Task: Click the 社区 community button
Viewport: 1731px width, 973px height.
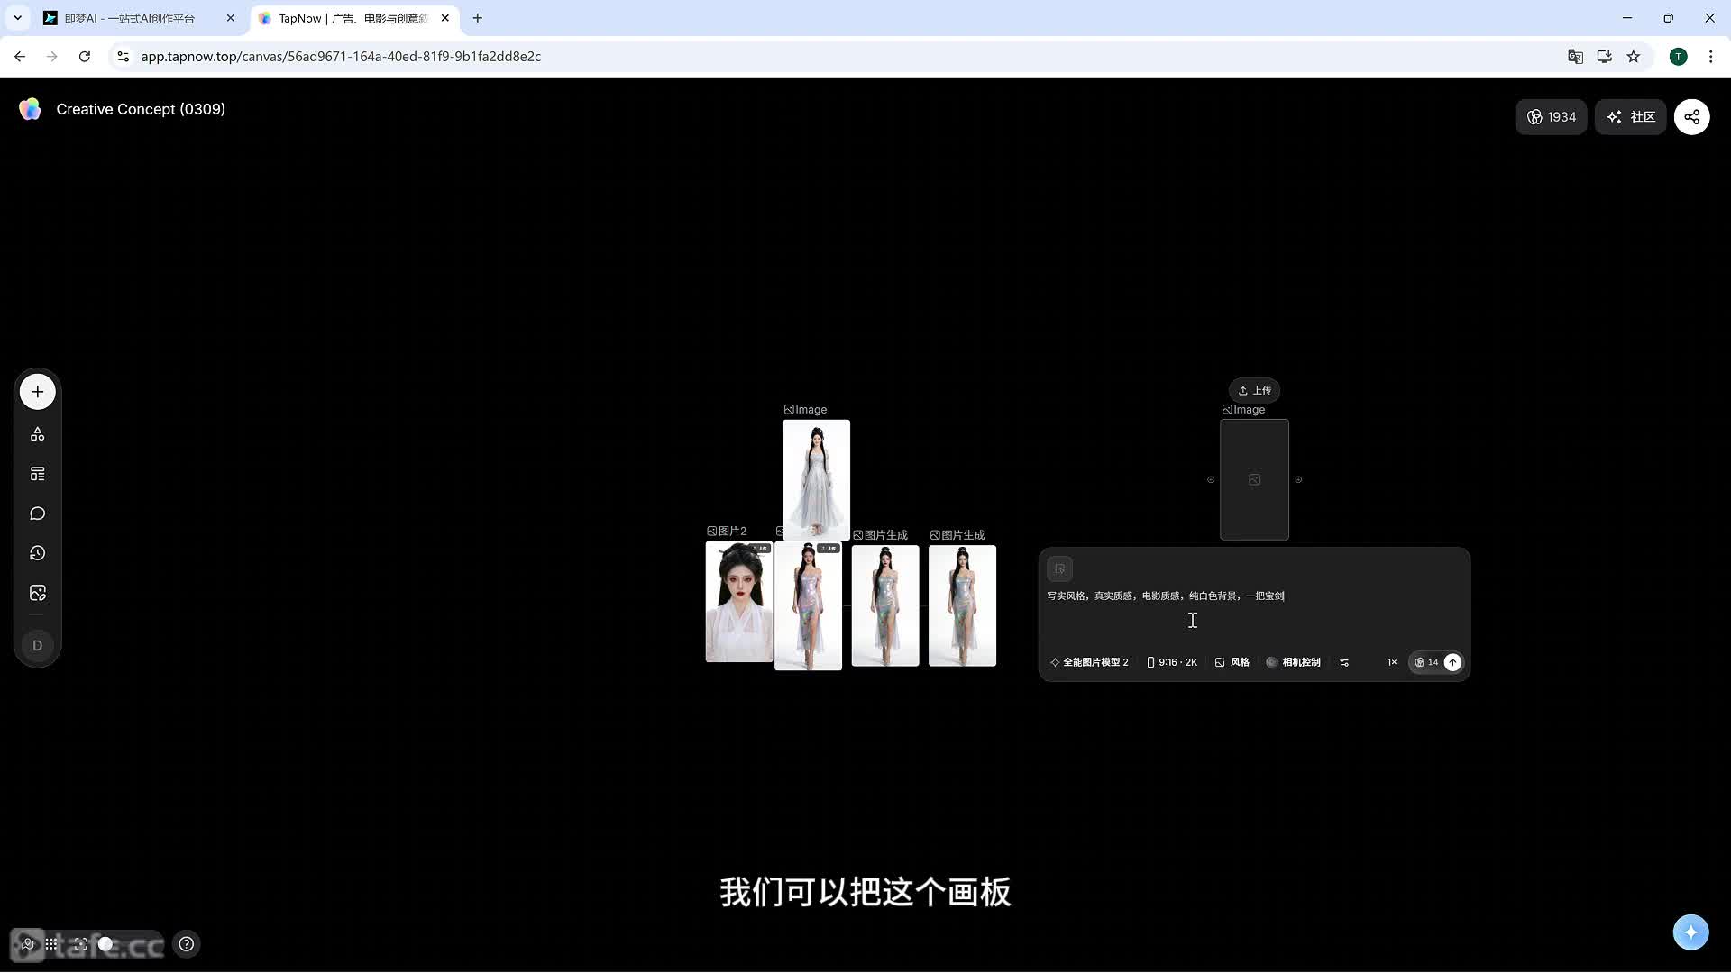Action: point(1631,117)
